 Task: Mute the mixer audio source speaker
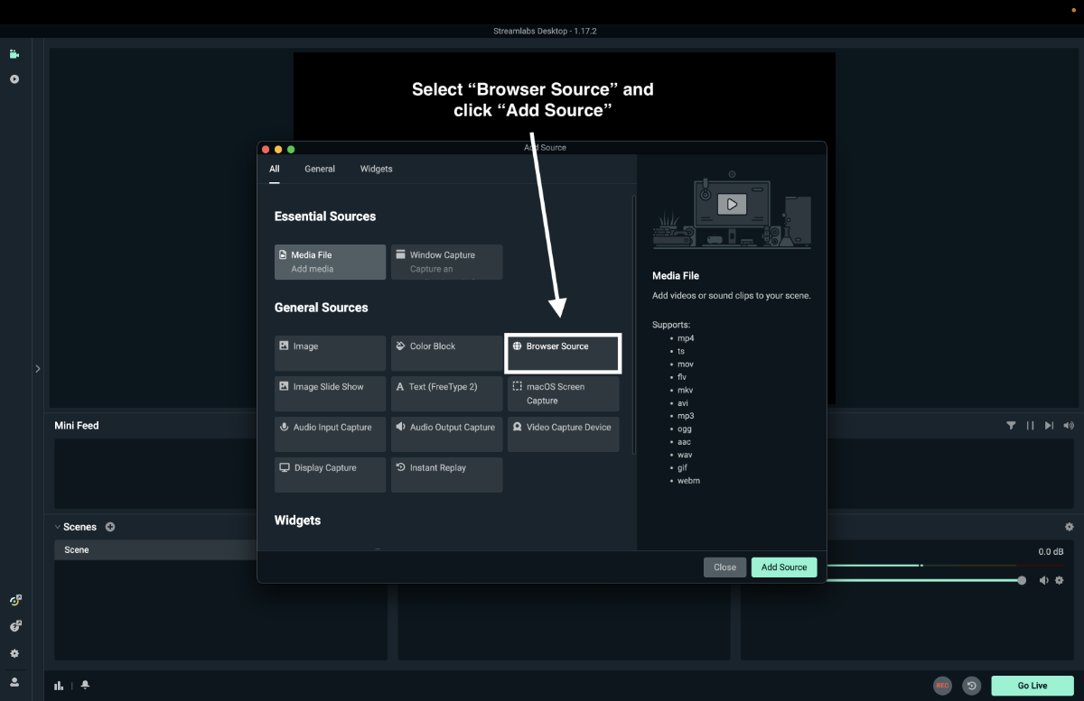pyautogui.click(x=1043, y=580)
